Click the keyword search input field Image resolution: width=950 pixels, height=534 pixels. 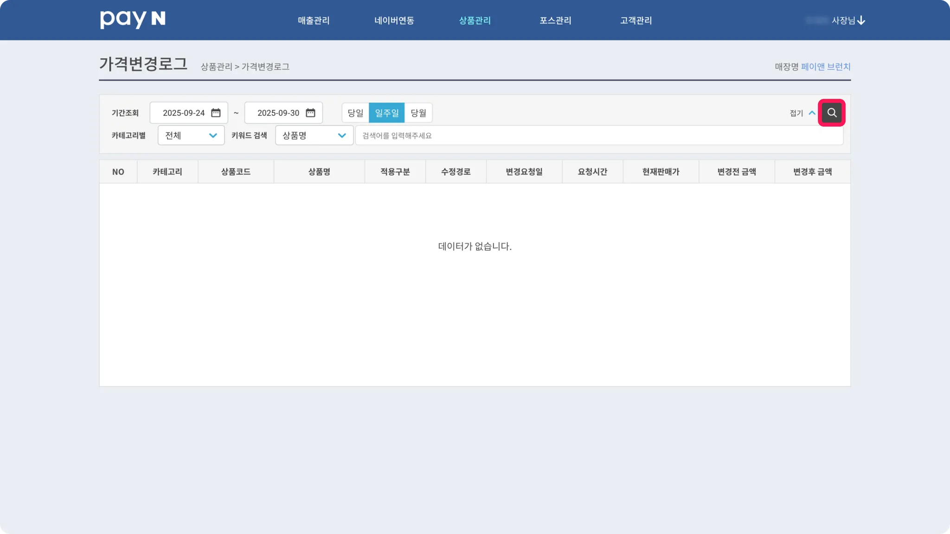598,135
